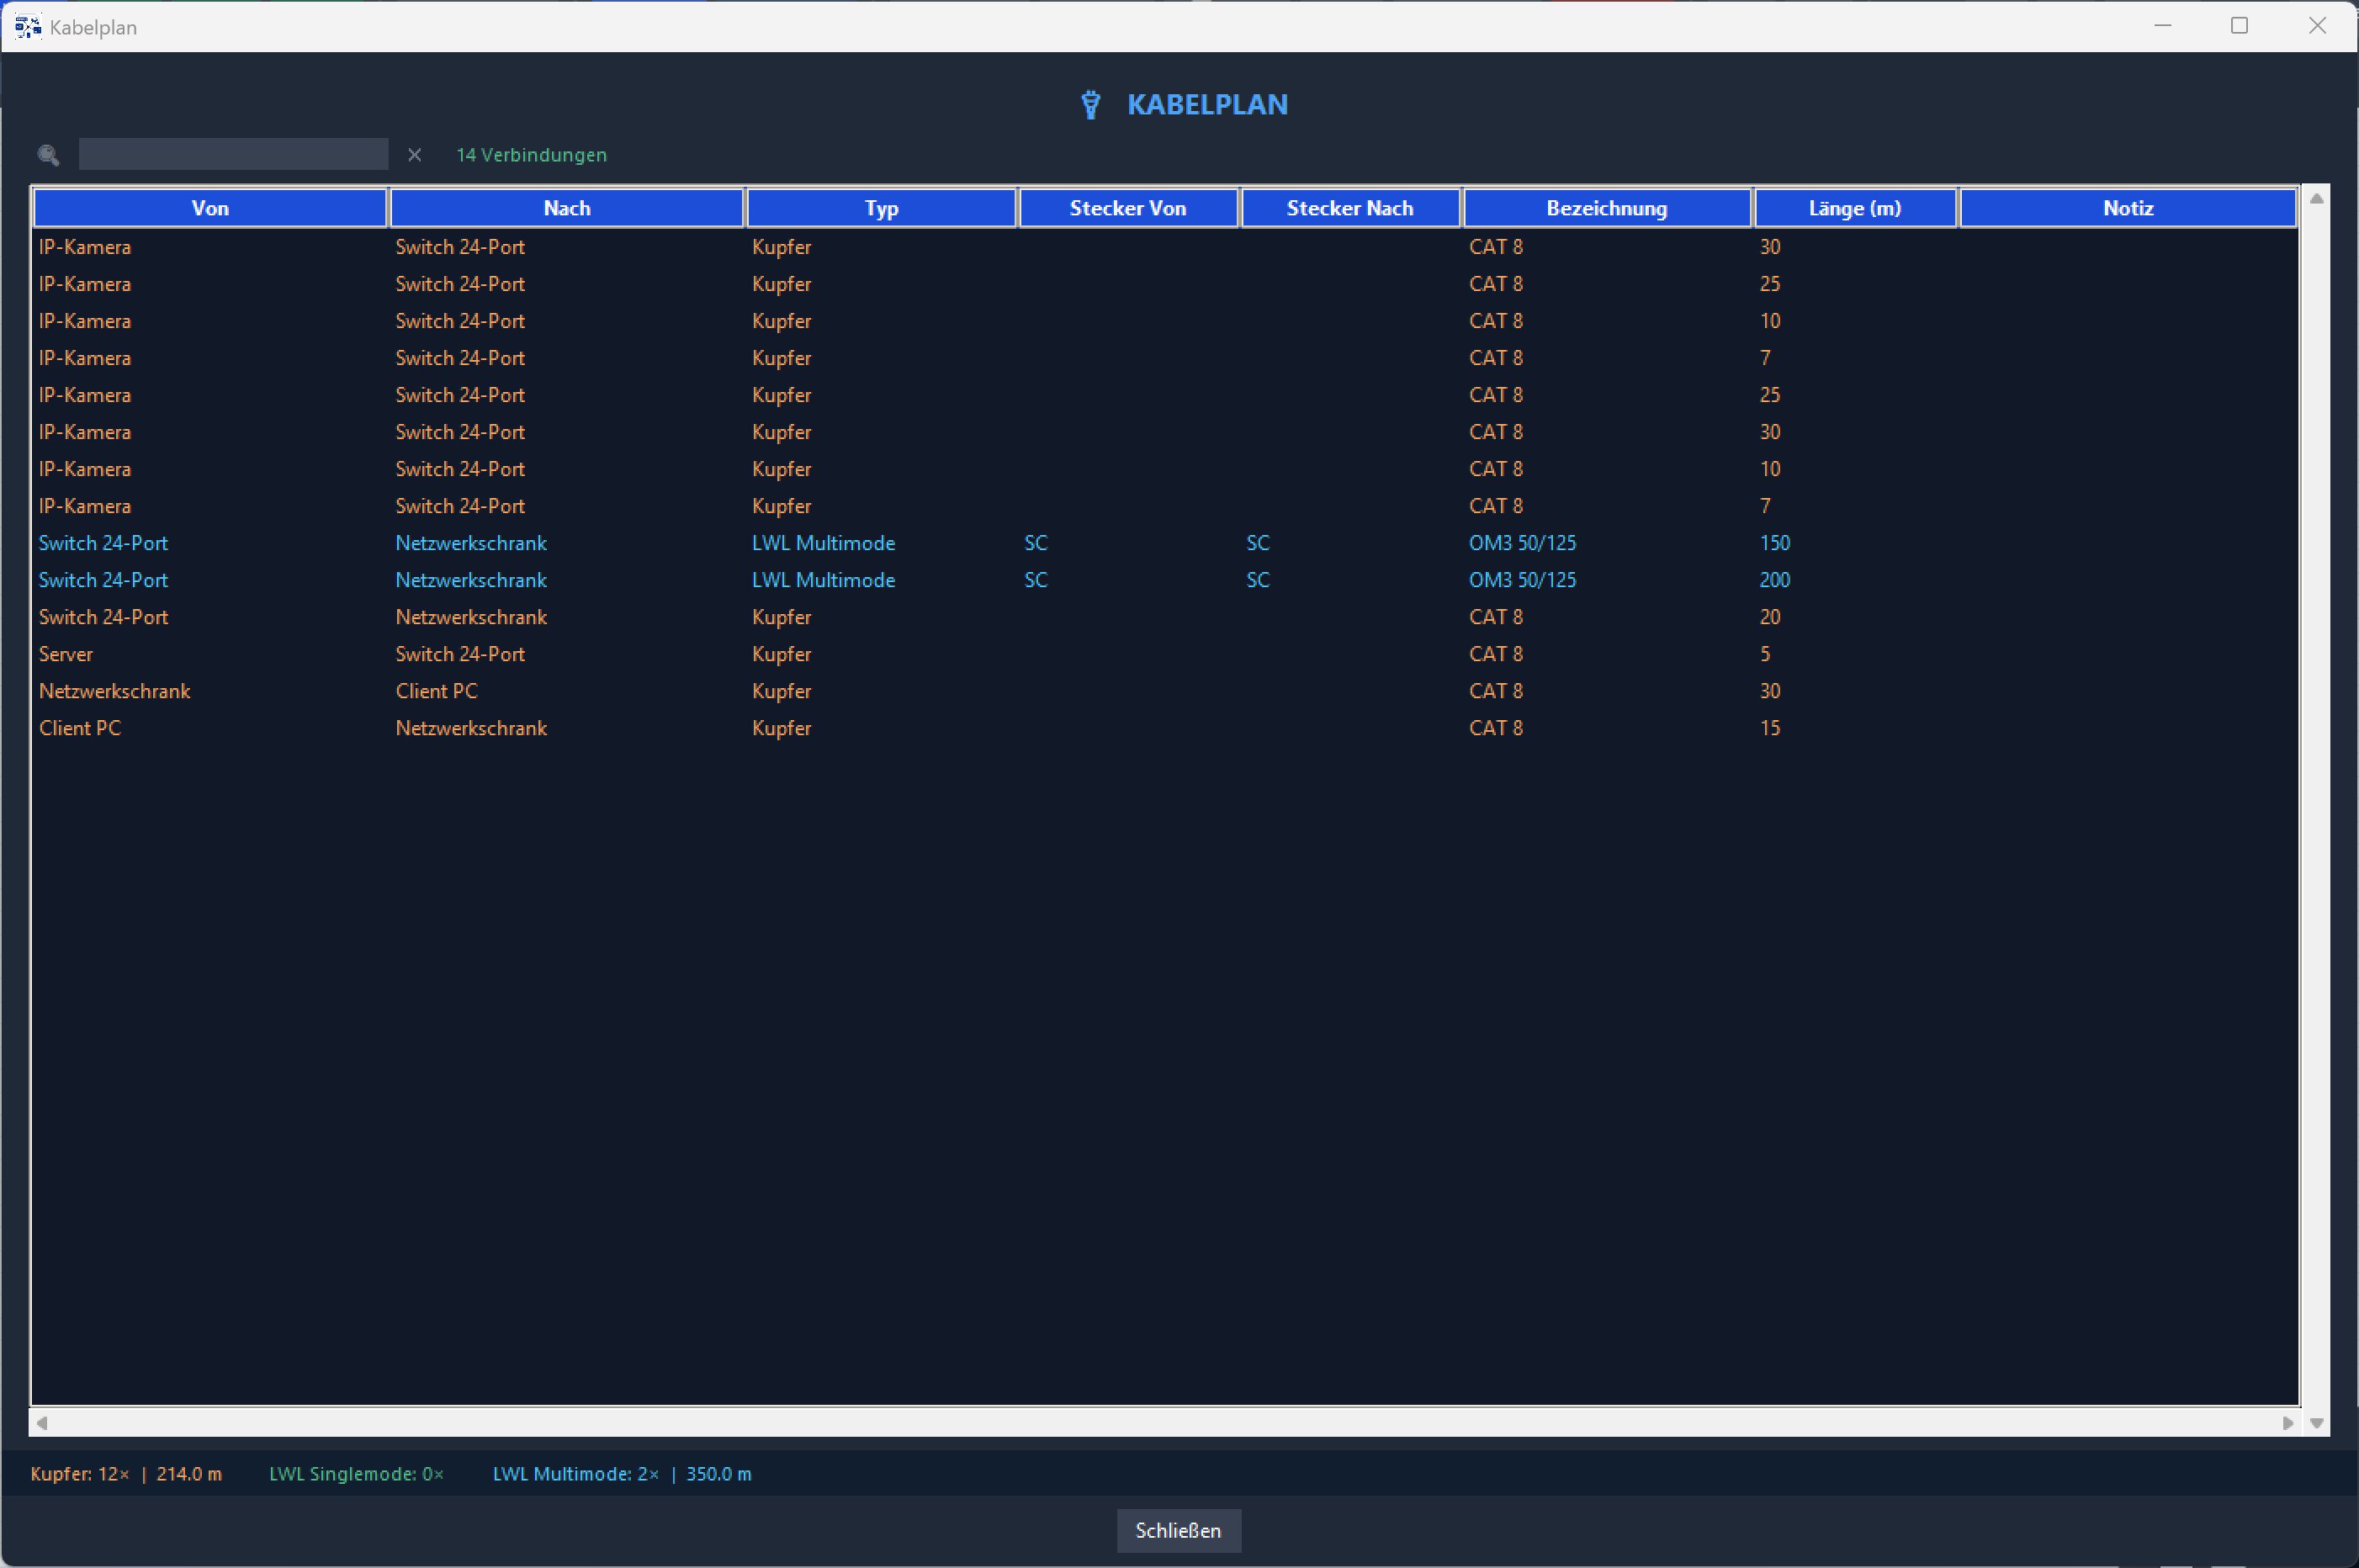
Task: Sort by the Von column header
Action: pyautogui.click(x=210, y=208)
